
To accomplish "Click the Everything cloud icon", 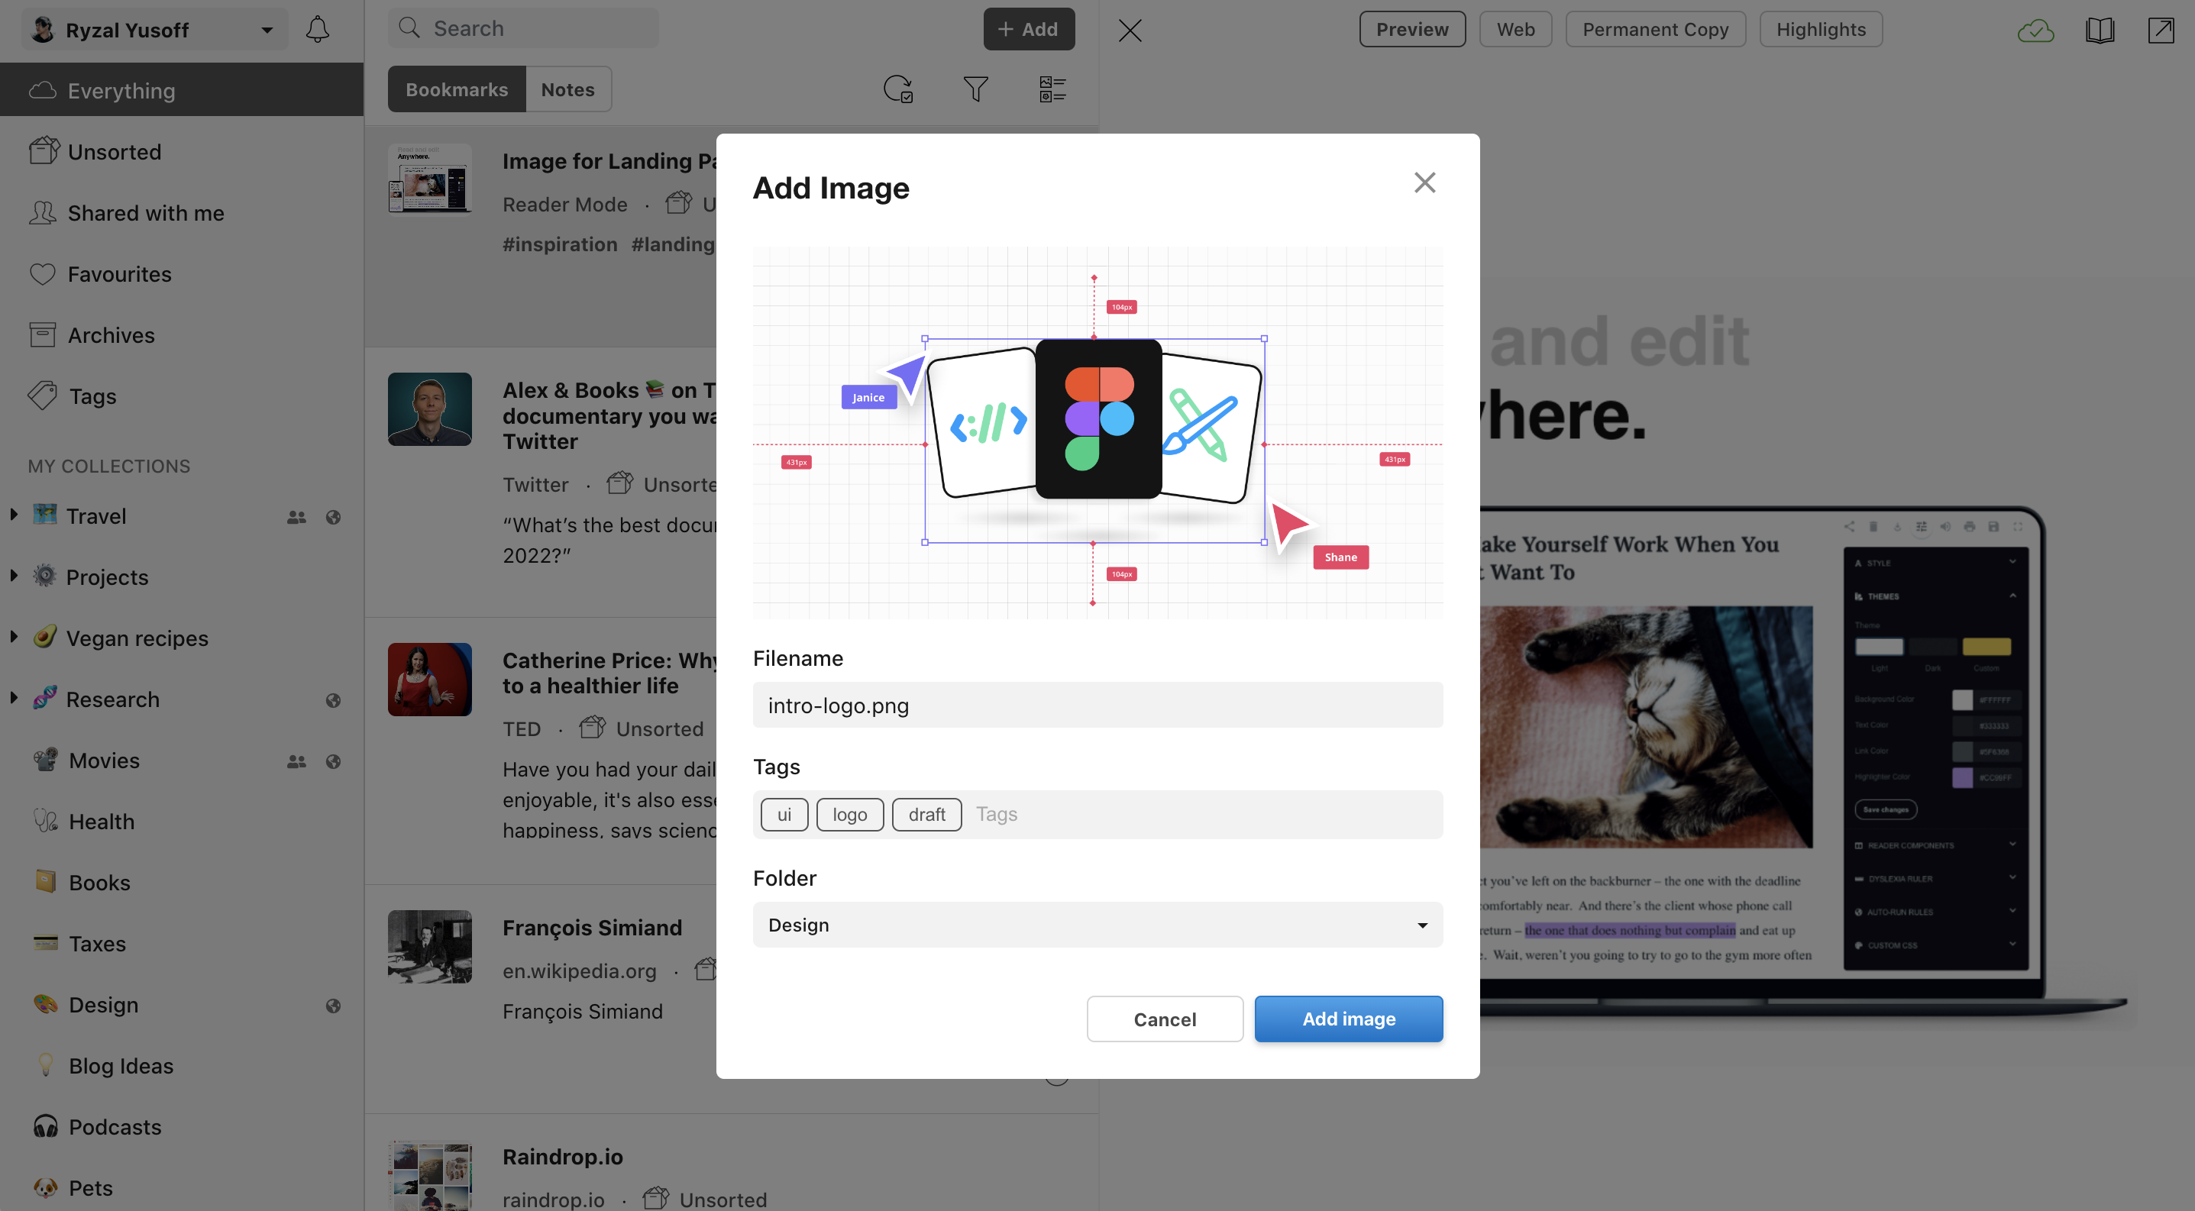I will point(43,89).
